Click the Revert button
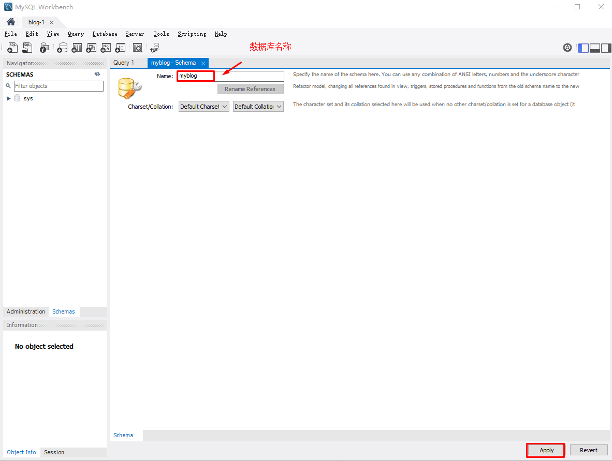This screenshot has height=461, width=612. click(589, 450)
